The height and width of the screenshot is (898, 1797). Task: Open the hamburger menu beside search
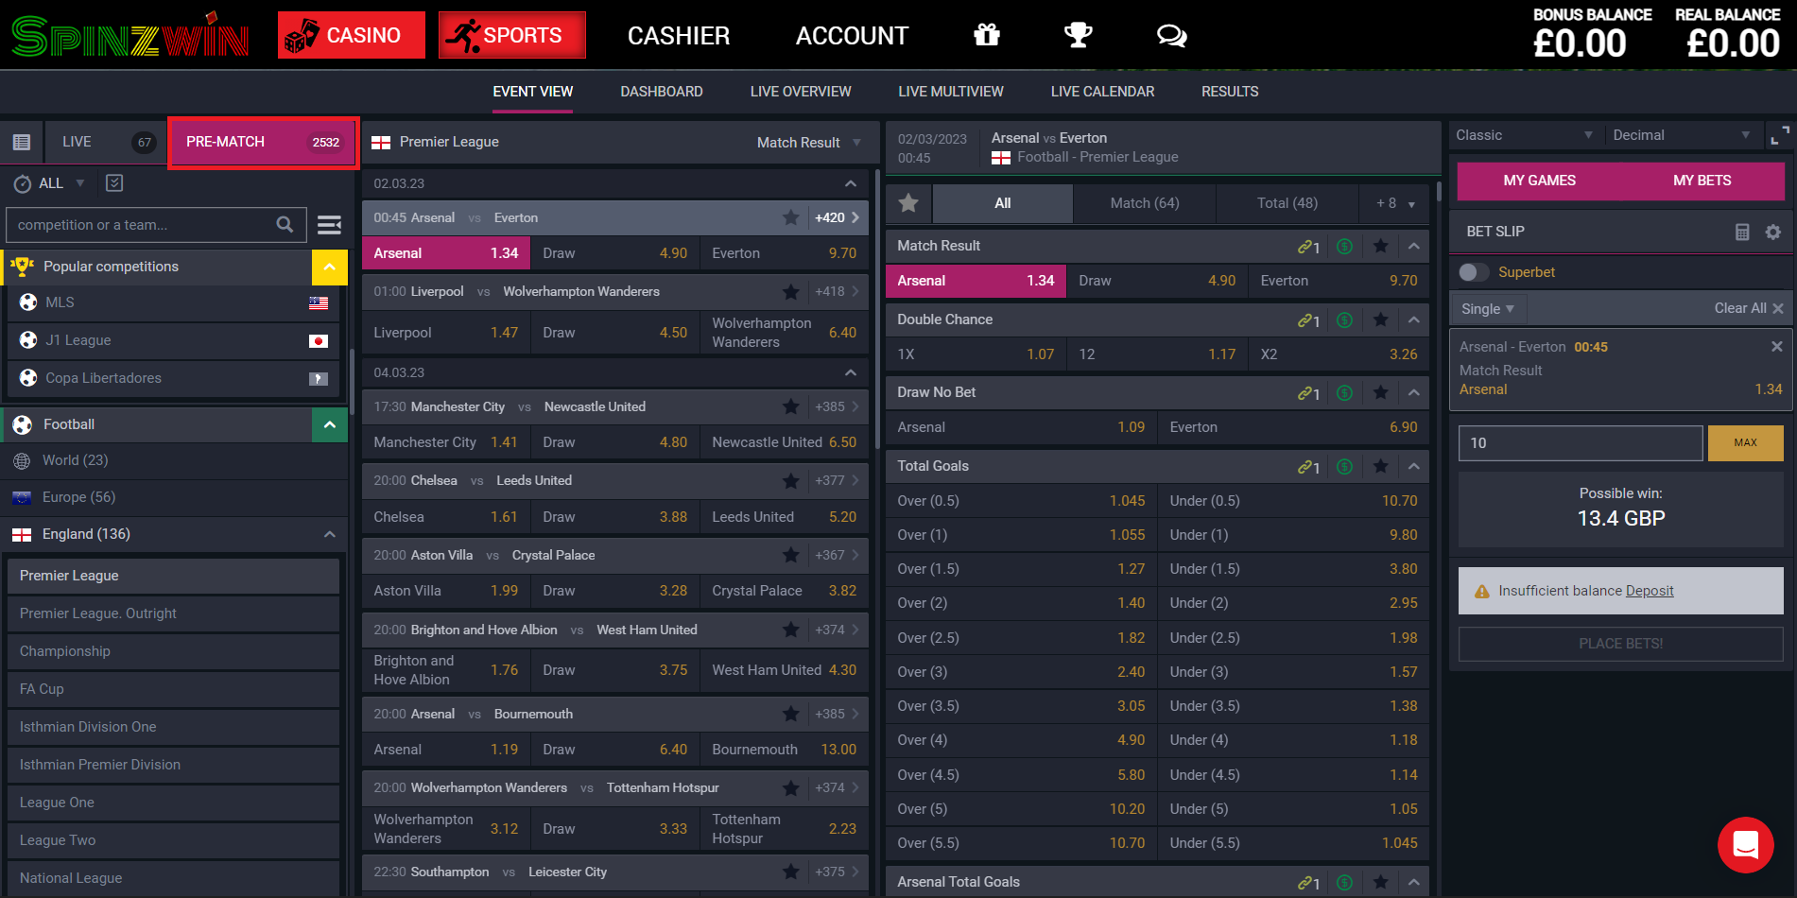[x=329, y=224]
